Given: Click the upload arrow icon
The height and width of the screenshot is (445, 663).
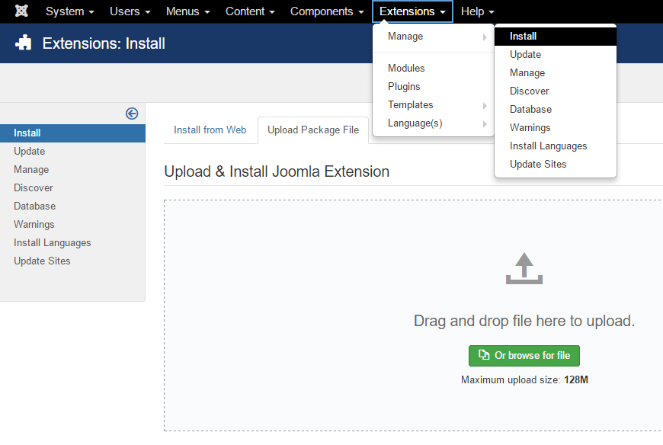Looking at the screenshot, I should 524,268.
